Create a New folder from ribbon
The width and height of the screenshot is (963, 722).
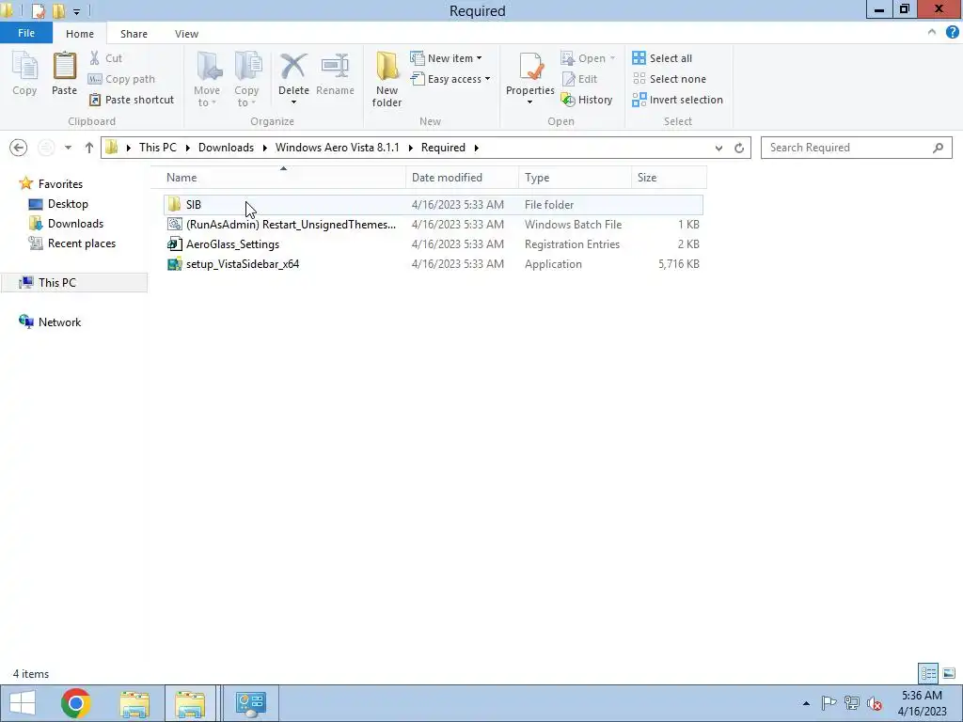click(x=387, y=79)
